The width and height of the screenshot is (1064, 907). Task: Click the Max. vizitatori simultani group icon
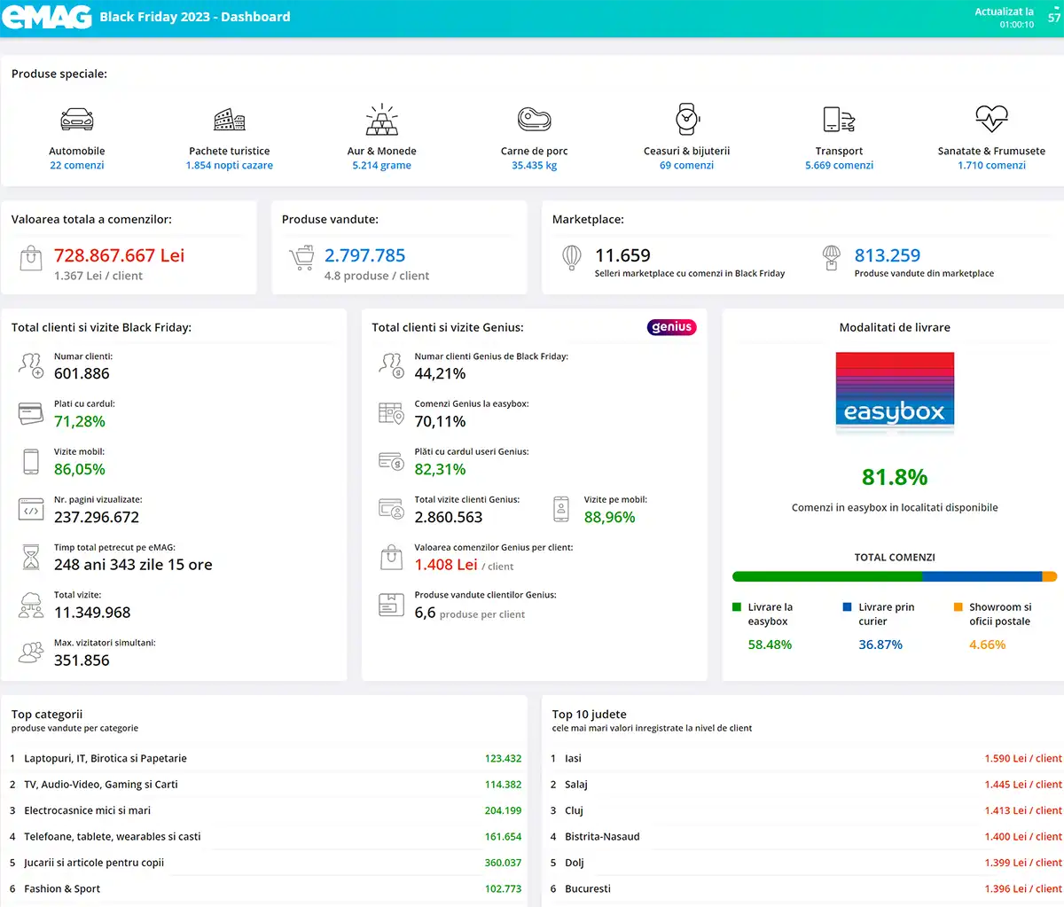point(31,653)
